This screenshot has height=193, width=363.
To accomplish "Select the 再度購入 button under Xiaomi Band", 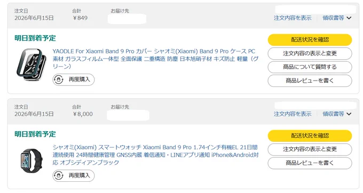I will [x=73, y=175].
